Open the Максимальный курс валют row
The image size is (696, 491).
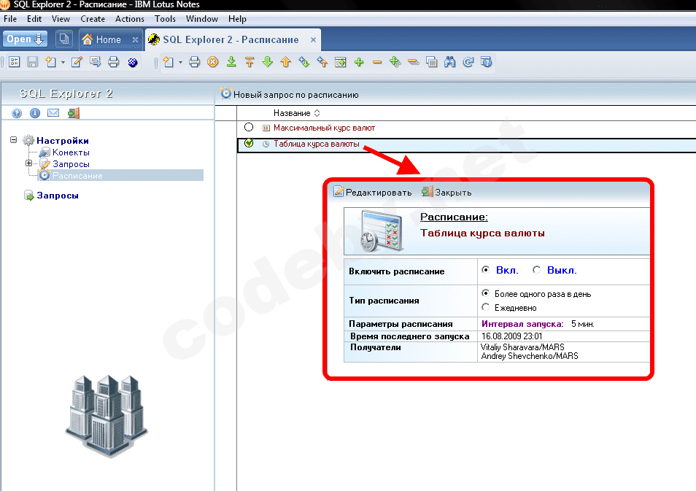point(324,128)
